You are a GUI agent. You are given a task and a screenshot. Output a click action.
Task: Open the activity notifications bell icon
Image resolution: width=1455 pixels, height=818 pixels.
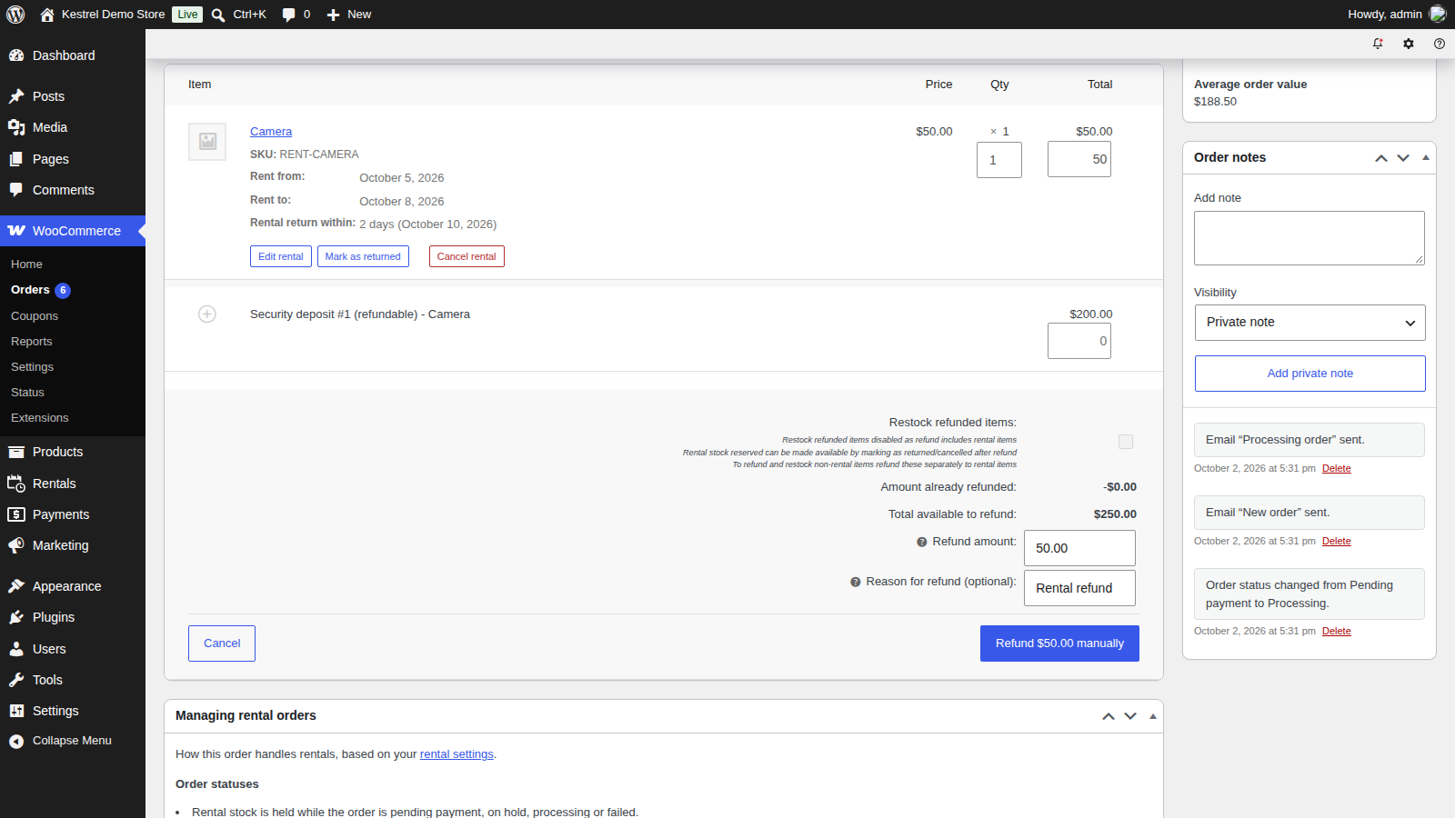[x=1378, y=44]
